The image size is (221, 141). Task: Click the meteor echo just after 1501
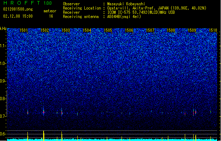[x=28, y=112]
